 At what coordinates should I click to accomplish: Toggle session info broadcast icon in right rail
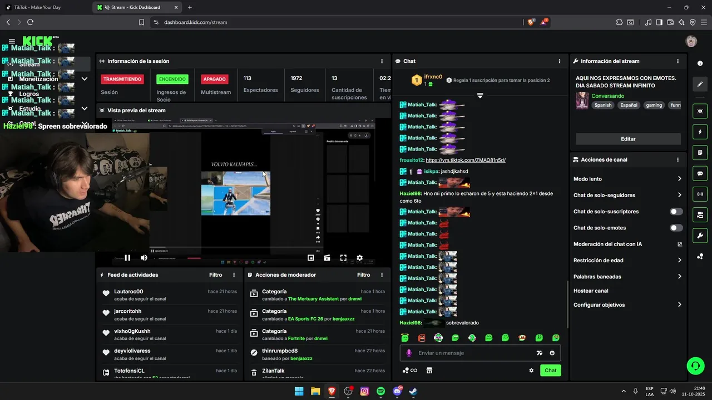click(x=700, y=194)
